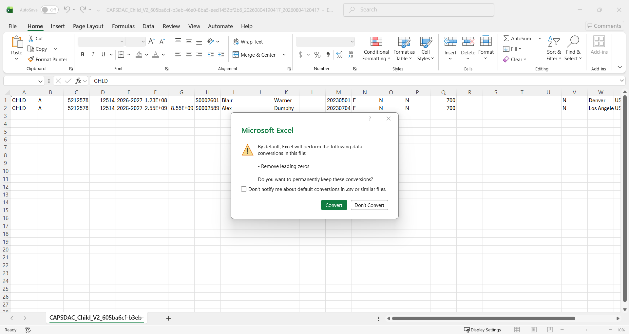This screenshot has width=629, height=334.
Task: Switch to the Insert tab
Action: point(58,26)
